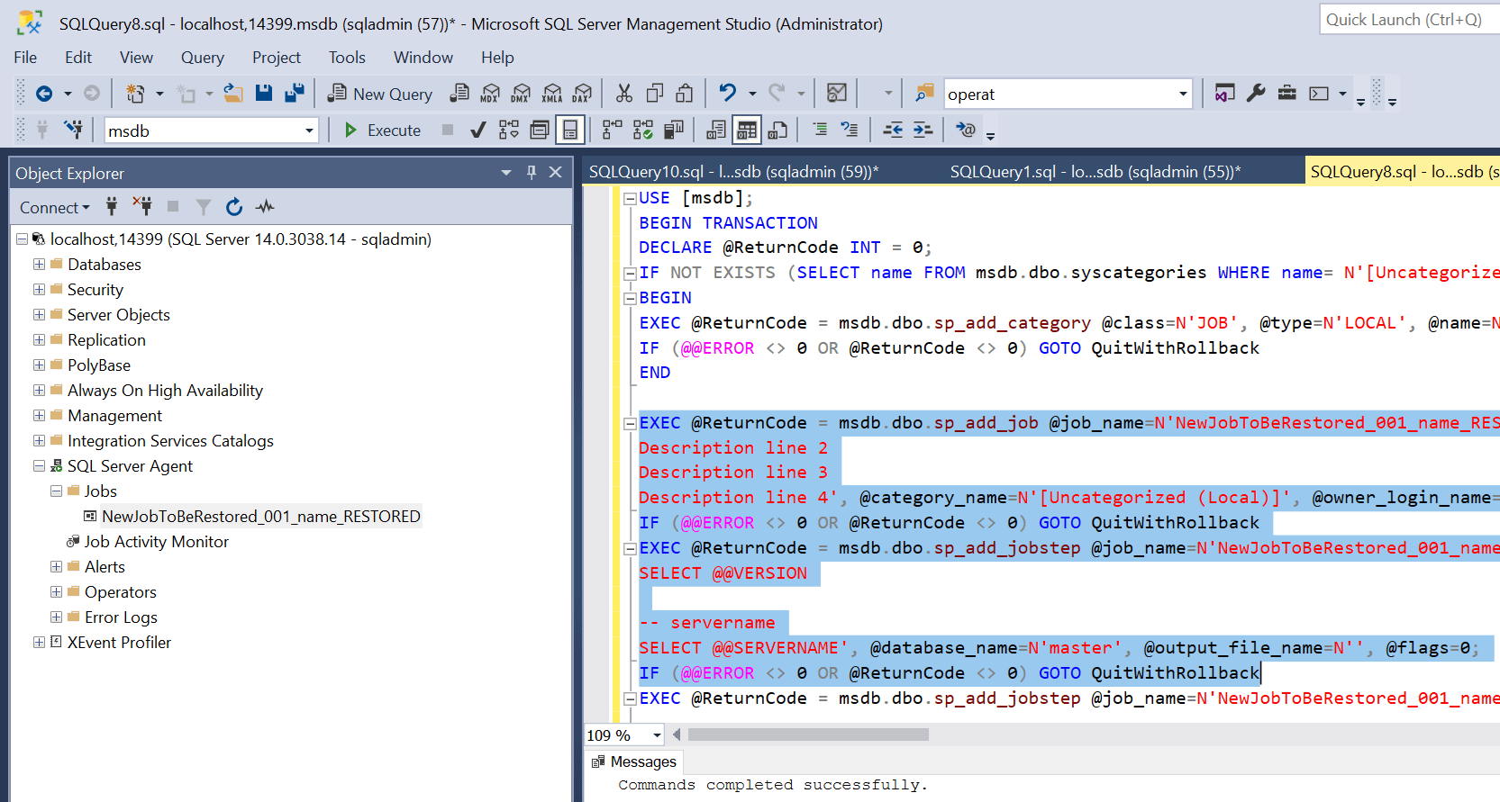Click the Open File folder icon
Viewport: 1500px width, 802px height.
233,94
